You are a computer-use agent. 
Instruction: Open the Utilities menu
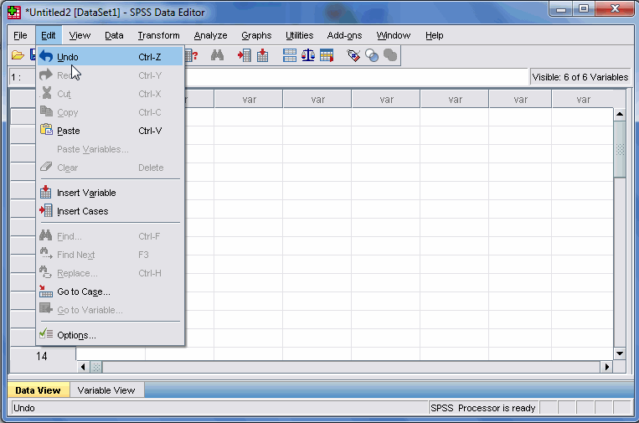300,35
